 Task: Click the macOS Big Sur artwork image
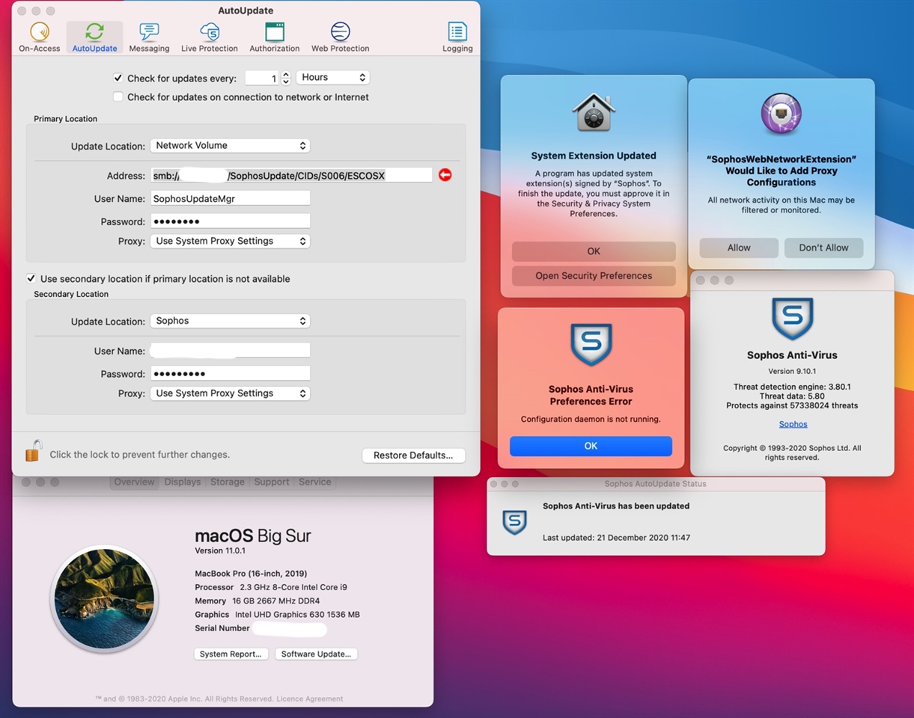pos(104,599)
